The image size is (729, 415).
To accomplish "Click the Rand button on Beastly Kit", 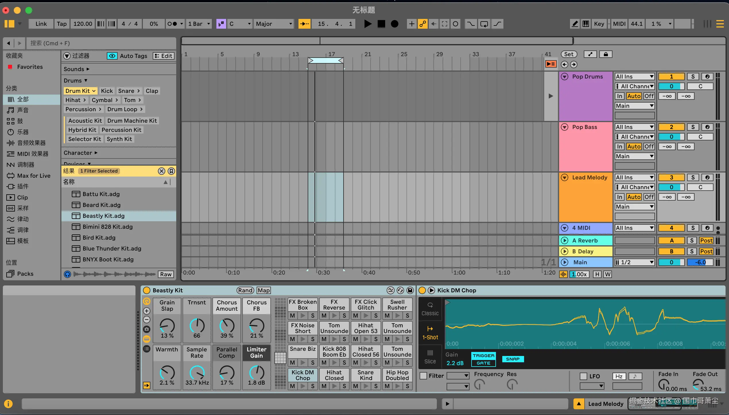I will [245, 290].
